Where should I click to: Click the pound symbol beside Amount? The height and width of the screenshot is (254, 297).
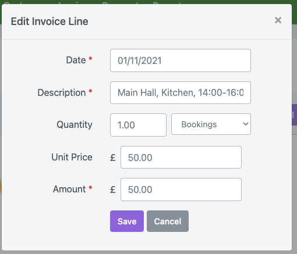(113, 189)
